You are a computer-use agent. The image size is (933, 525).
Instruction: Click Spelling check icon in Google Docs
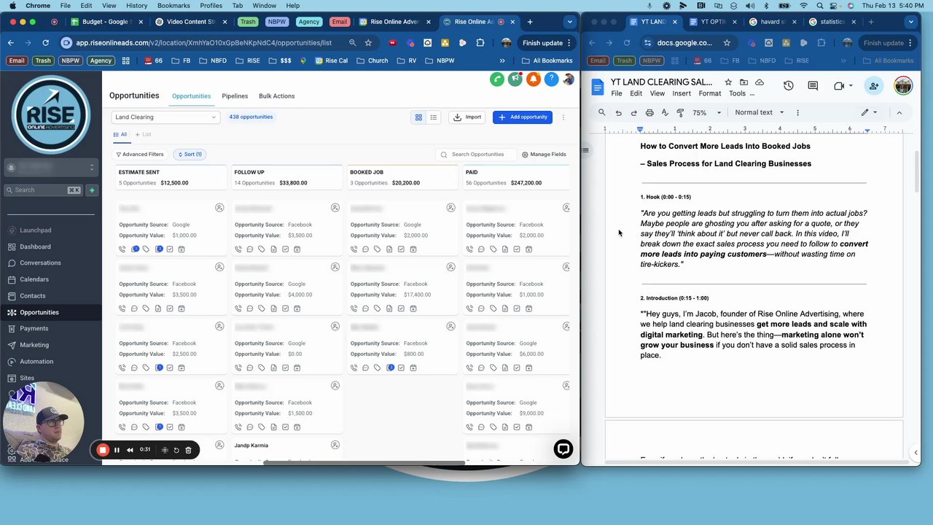pos(665,113)
